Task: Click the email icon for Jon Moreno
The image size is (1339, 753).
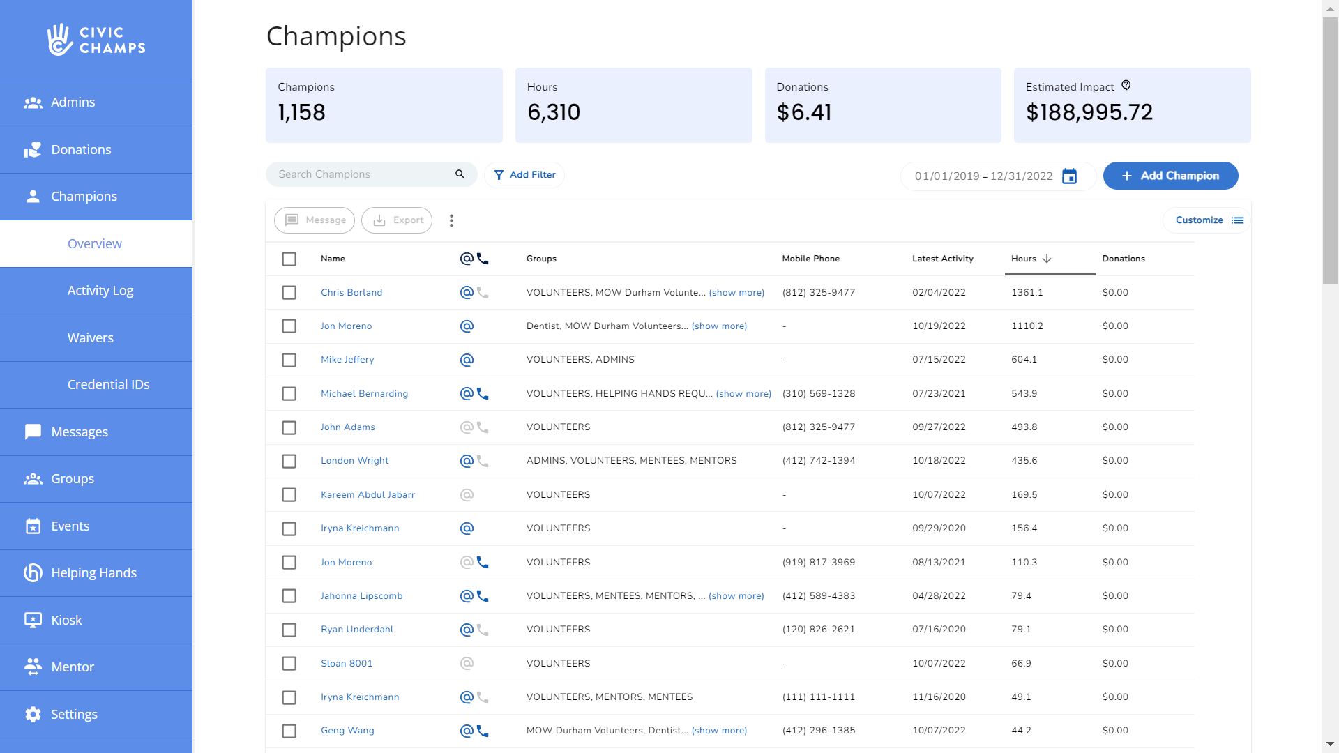Action: pos(467,326)
